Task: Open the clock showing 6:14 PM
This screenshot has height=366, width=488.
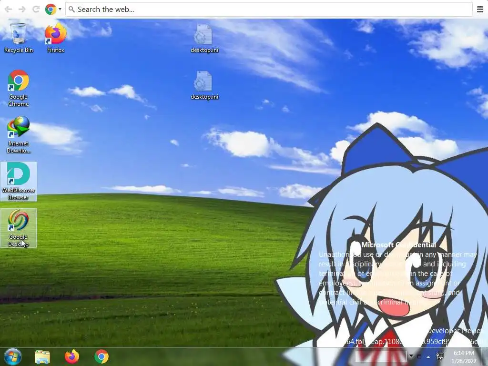Action: (x=464, y=357)
